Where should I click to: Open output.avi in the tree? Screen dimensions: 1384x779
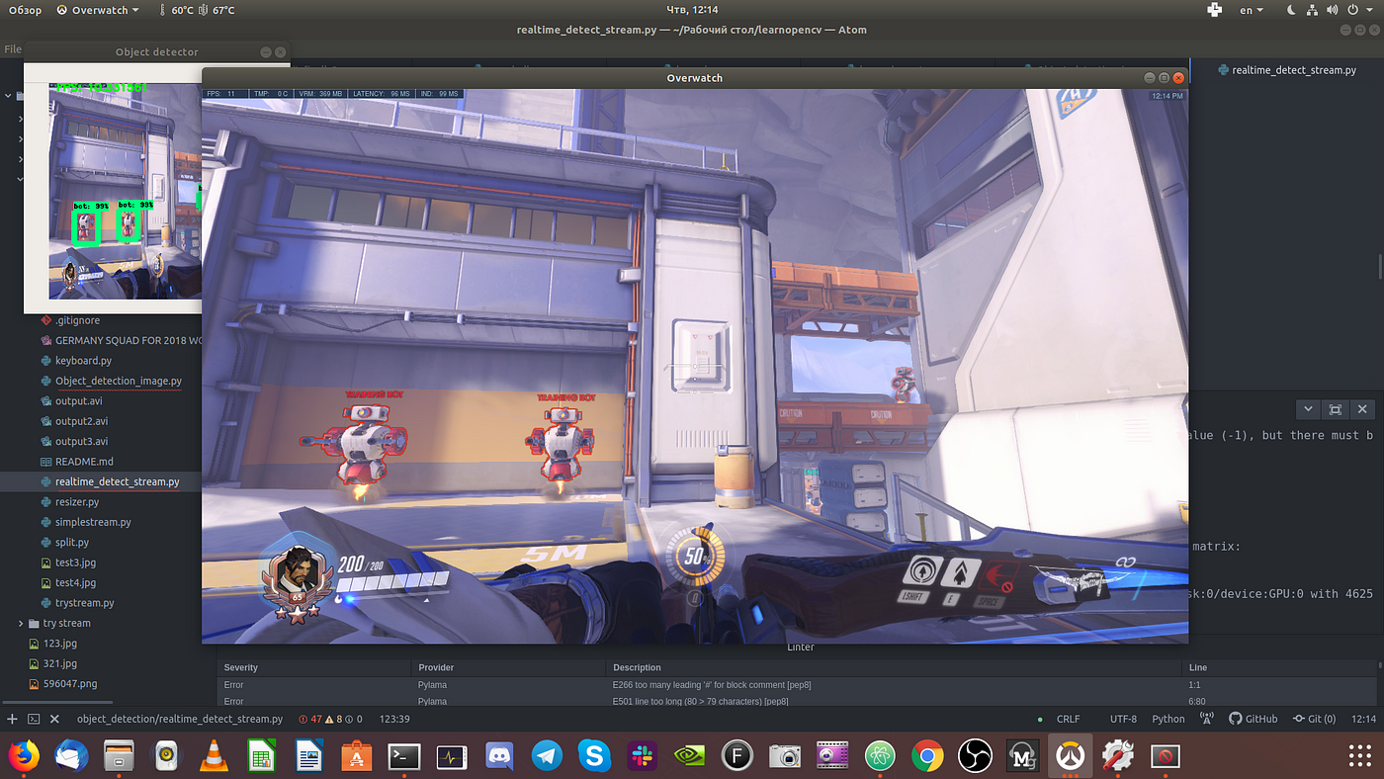(x=78, y=401)
